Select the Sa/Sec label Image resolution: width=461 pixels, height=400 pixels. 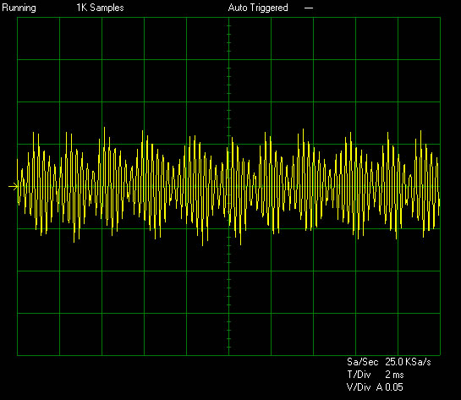click(x=362, y=362)
